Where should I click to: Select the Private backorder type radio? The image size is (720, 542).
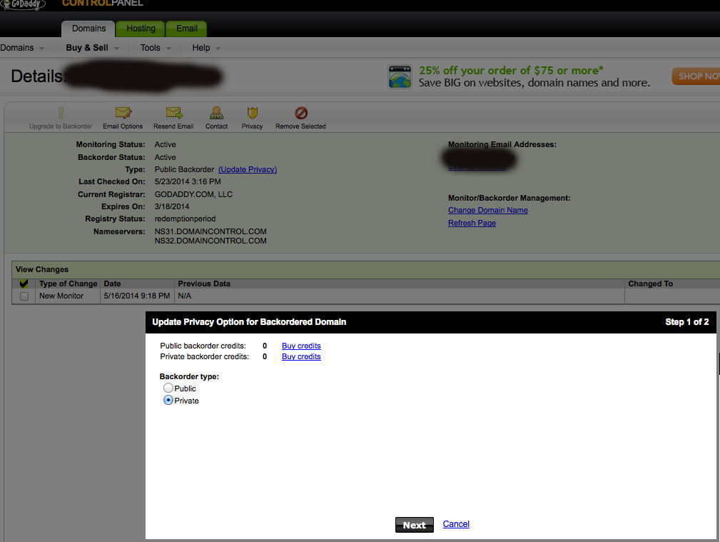pyautogui.click(x=168, y=400)
